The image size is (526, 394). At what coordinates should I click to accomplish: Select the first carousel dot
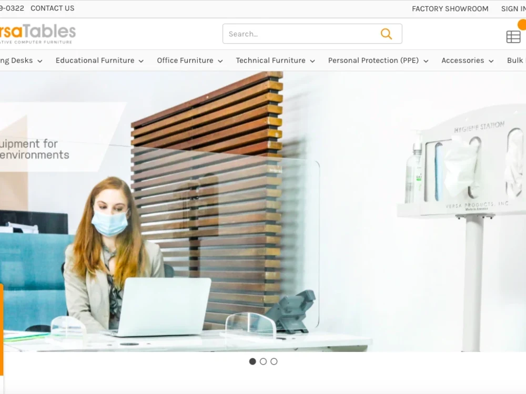(252, 361)
